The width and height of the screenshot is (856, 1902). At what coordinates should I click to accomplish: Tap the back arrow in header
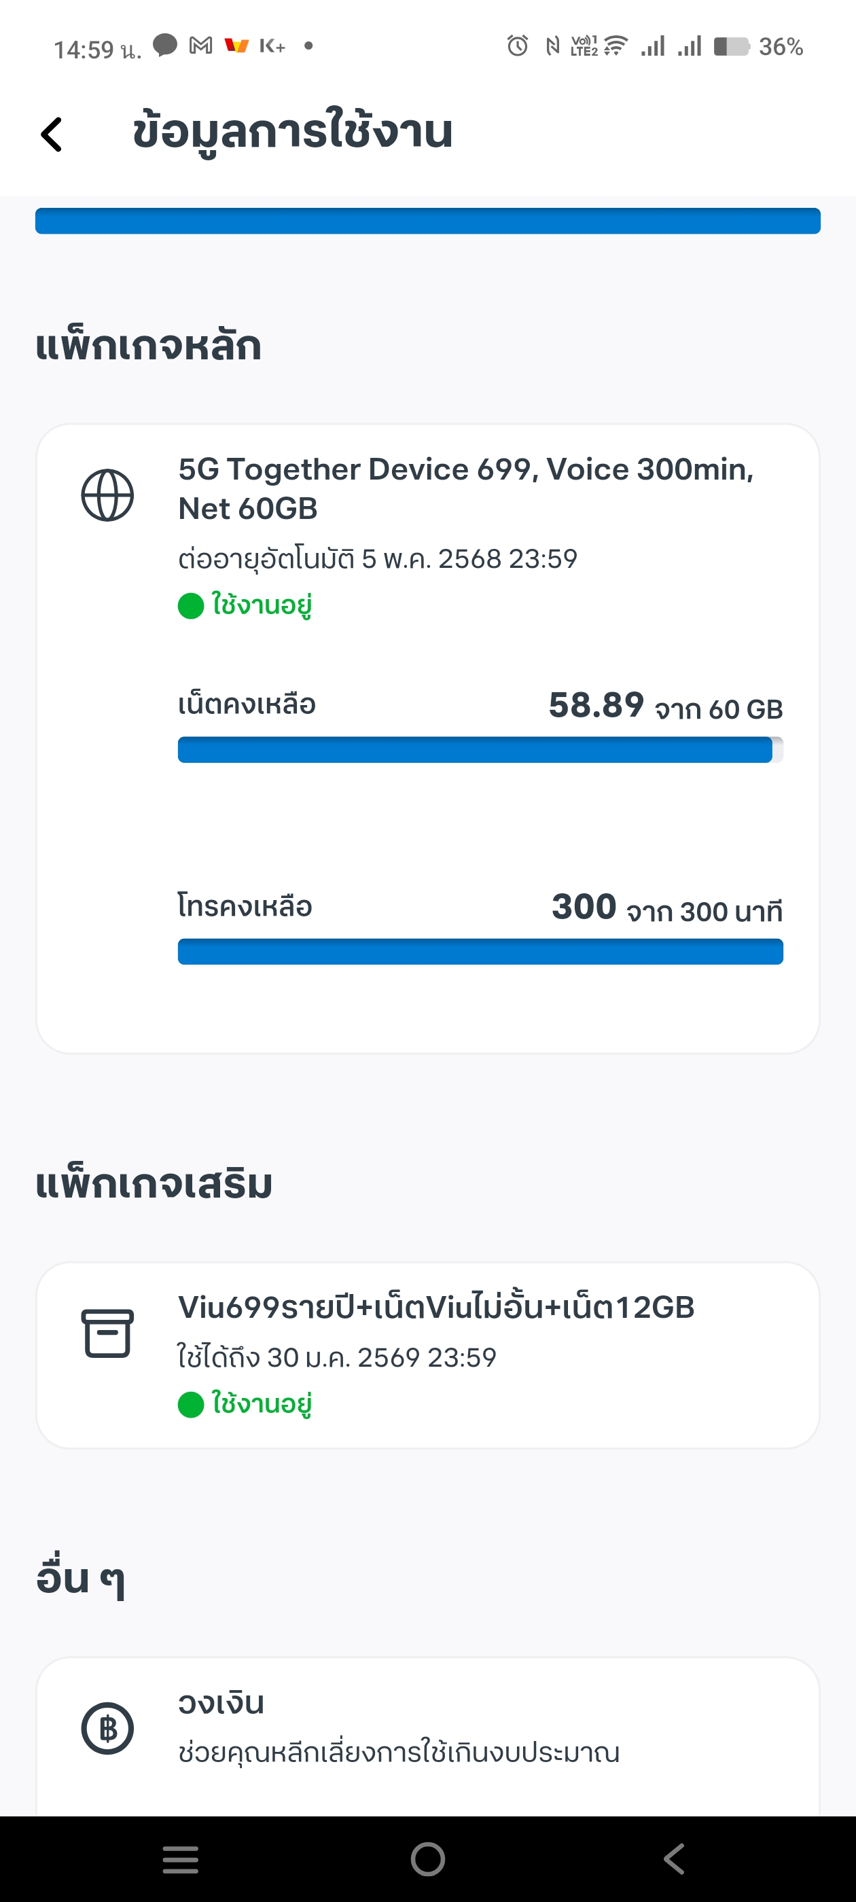pyautogui.click(x=52, y=134)
